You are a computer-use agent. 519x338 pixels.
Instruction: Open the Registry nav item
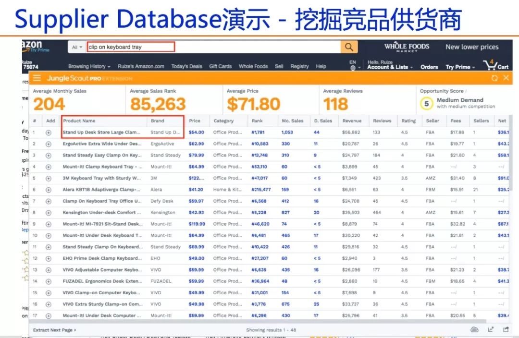point(299,66)
